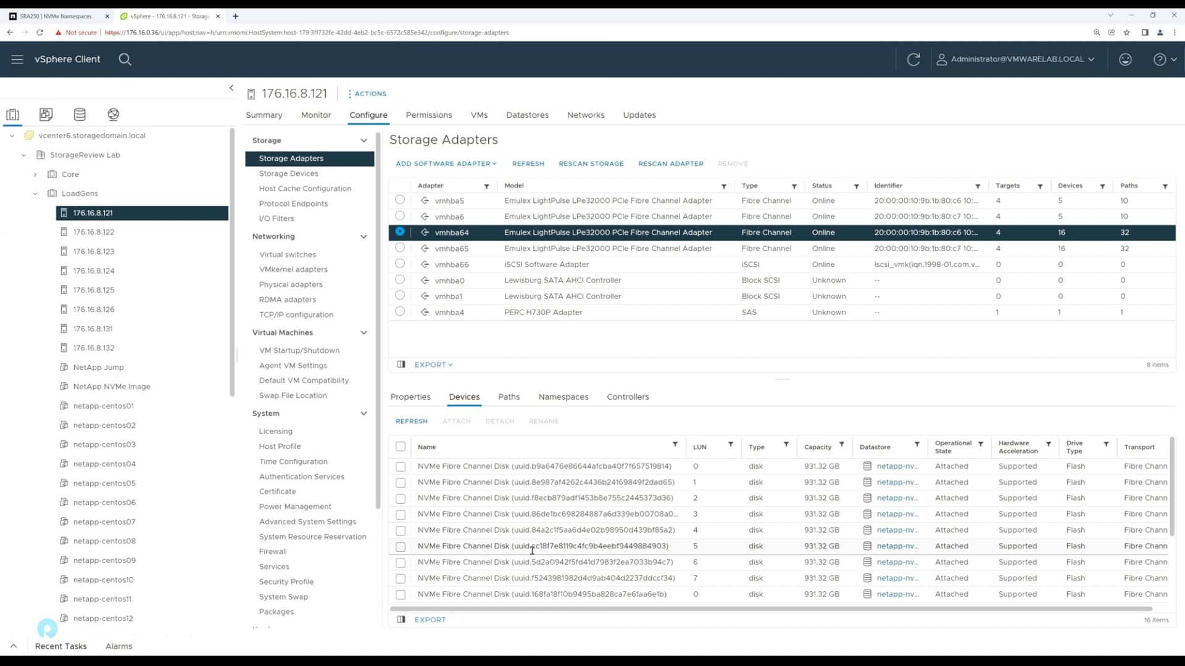Check the LUN 3 disk uuid.86de1bc checkbox

[x=401, y=514]
